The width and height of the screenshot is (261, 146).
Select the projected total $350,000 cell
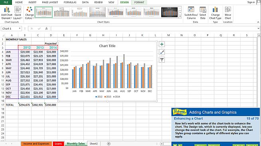tap(51, 105)
